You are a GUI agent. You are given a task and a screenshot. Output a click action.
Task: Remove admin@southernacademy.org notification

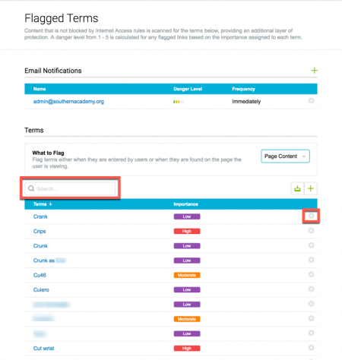311,101
